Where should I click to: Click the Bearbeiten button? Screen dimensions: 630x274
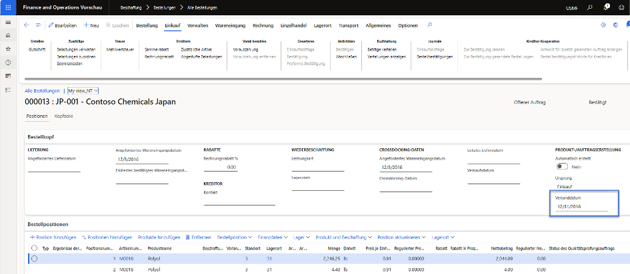[61, 25]
